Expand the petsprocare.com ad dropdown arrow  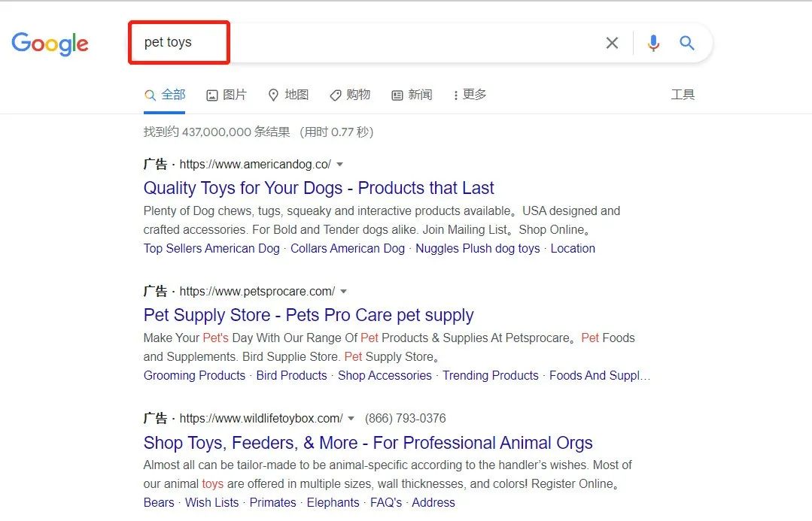344,292
